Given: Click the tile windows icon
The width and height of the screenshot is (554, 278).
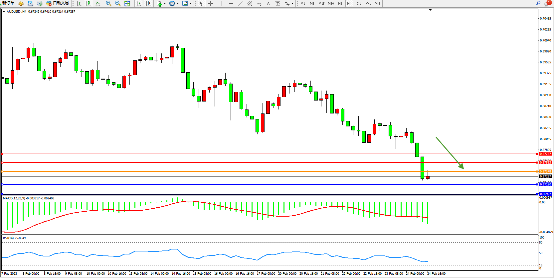Looking at the screenshot, I should tap(127, 3).
